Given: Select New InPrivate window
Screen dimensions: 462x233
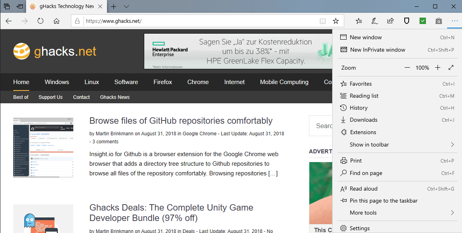Looking at the screenshot, I should coord(397,50).
